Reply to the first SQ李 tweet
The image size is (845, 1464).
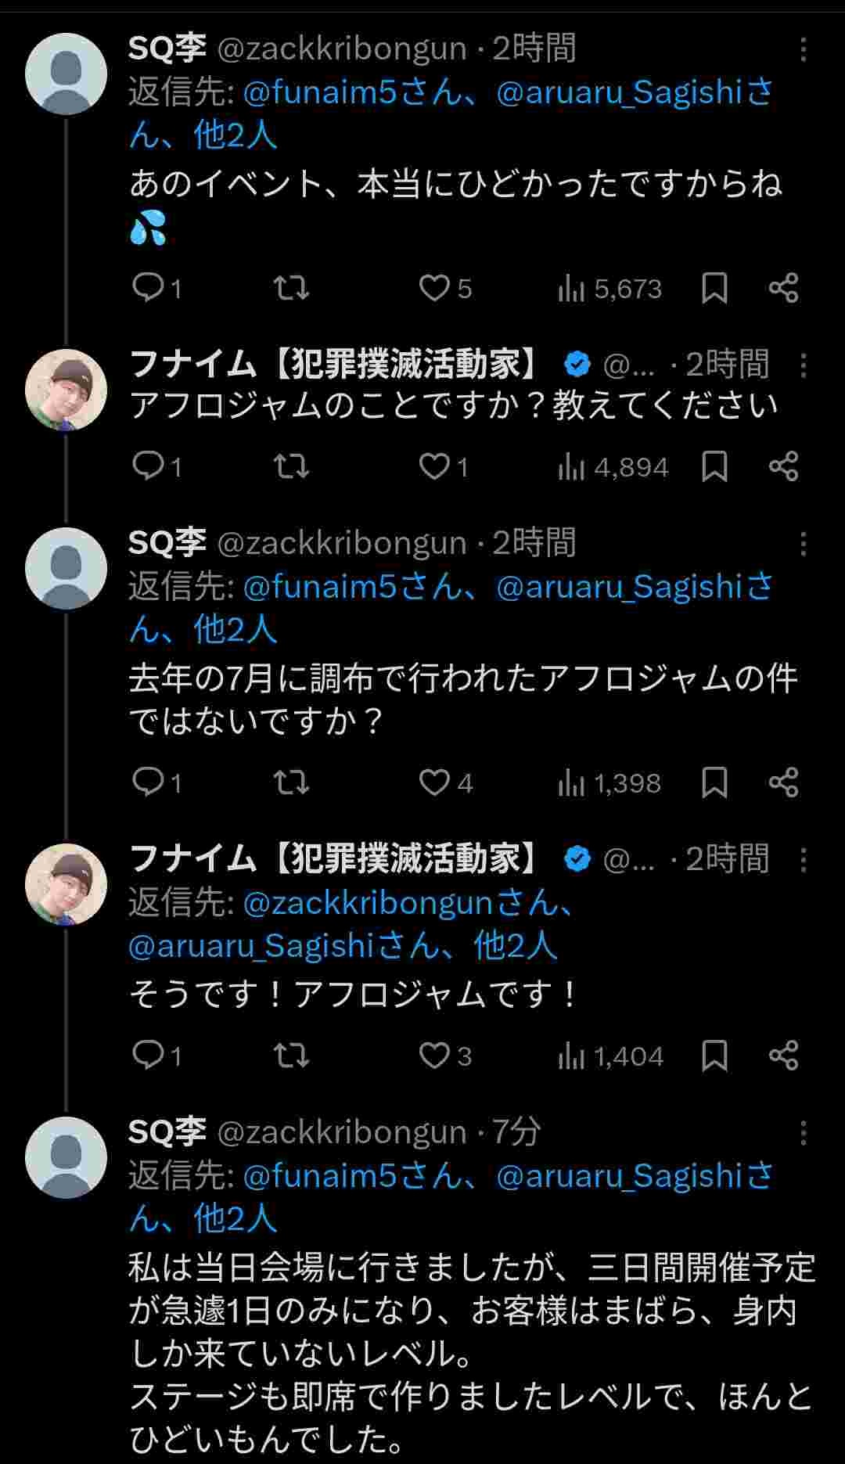point(147,288)
